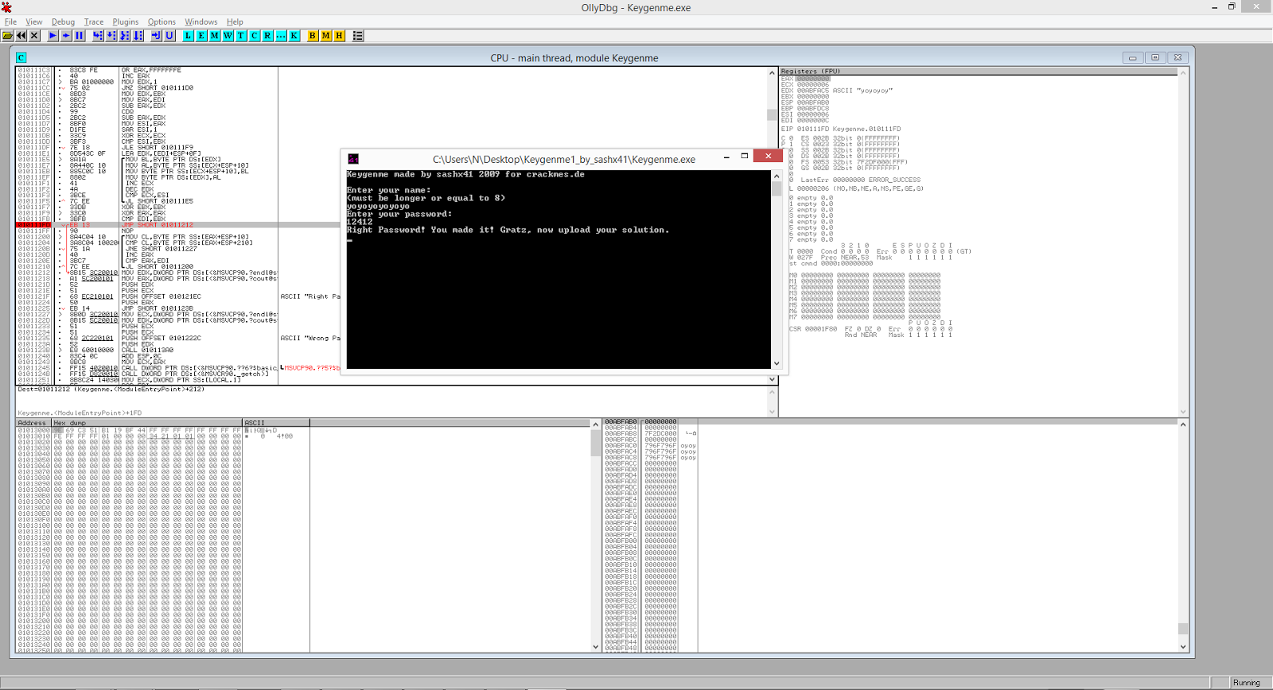Viewport: 1273px width, 690px height.
Task: Open Memory map with cyan M icon
Action: [x=214, y=36]
